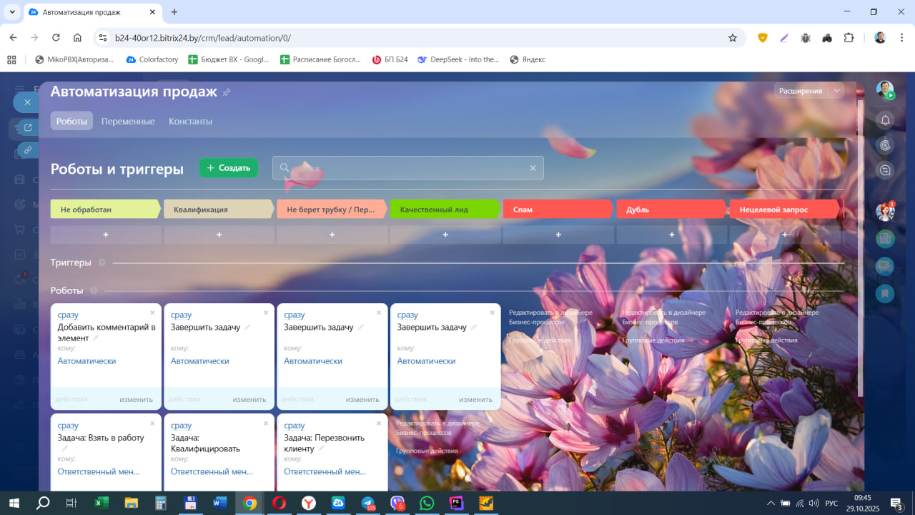Select the Не обработан stage header

pos(106,210)
